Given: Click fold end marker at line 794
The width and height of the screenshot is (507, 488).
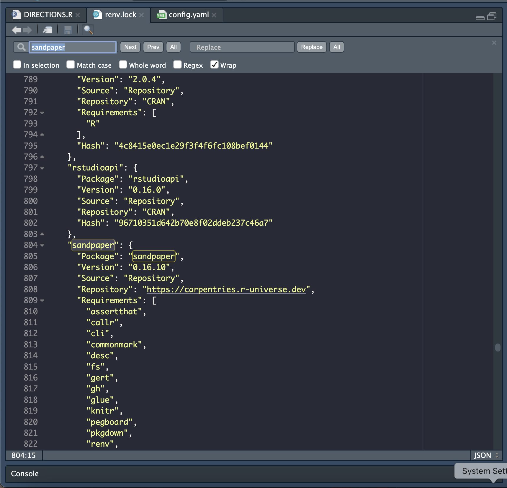Looking at the screenshot, I should tap(42, 134).
